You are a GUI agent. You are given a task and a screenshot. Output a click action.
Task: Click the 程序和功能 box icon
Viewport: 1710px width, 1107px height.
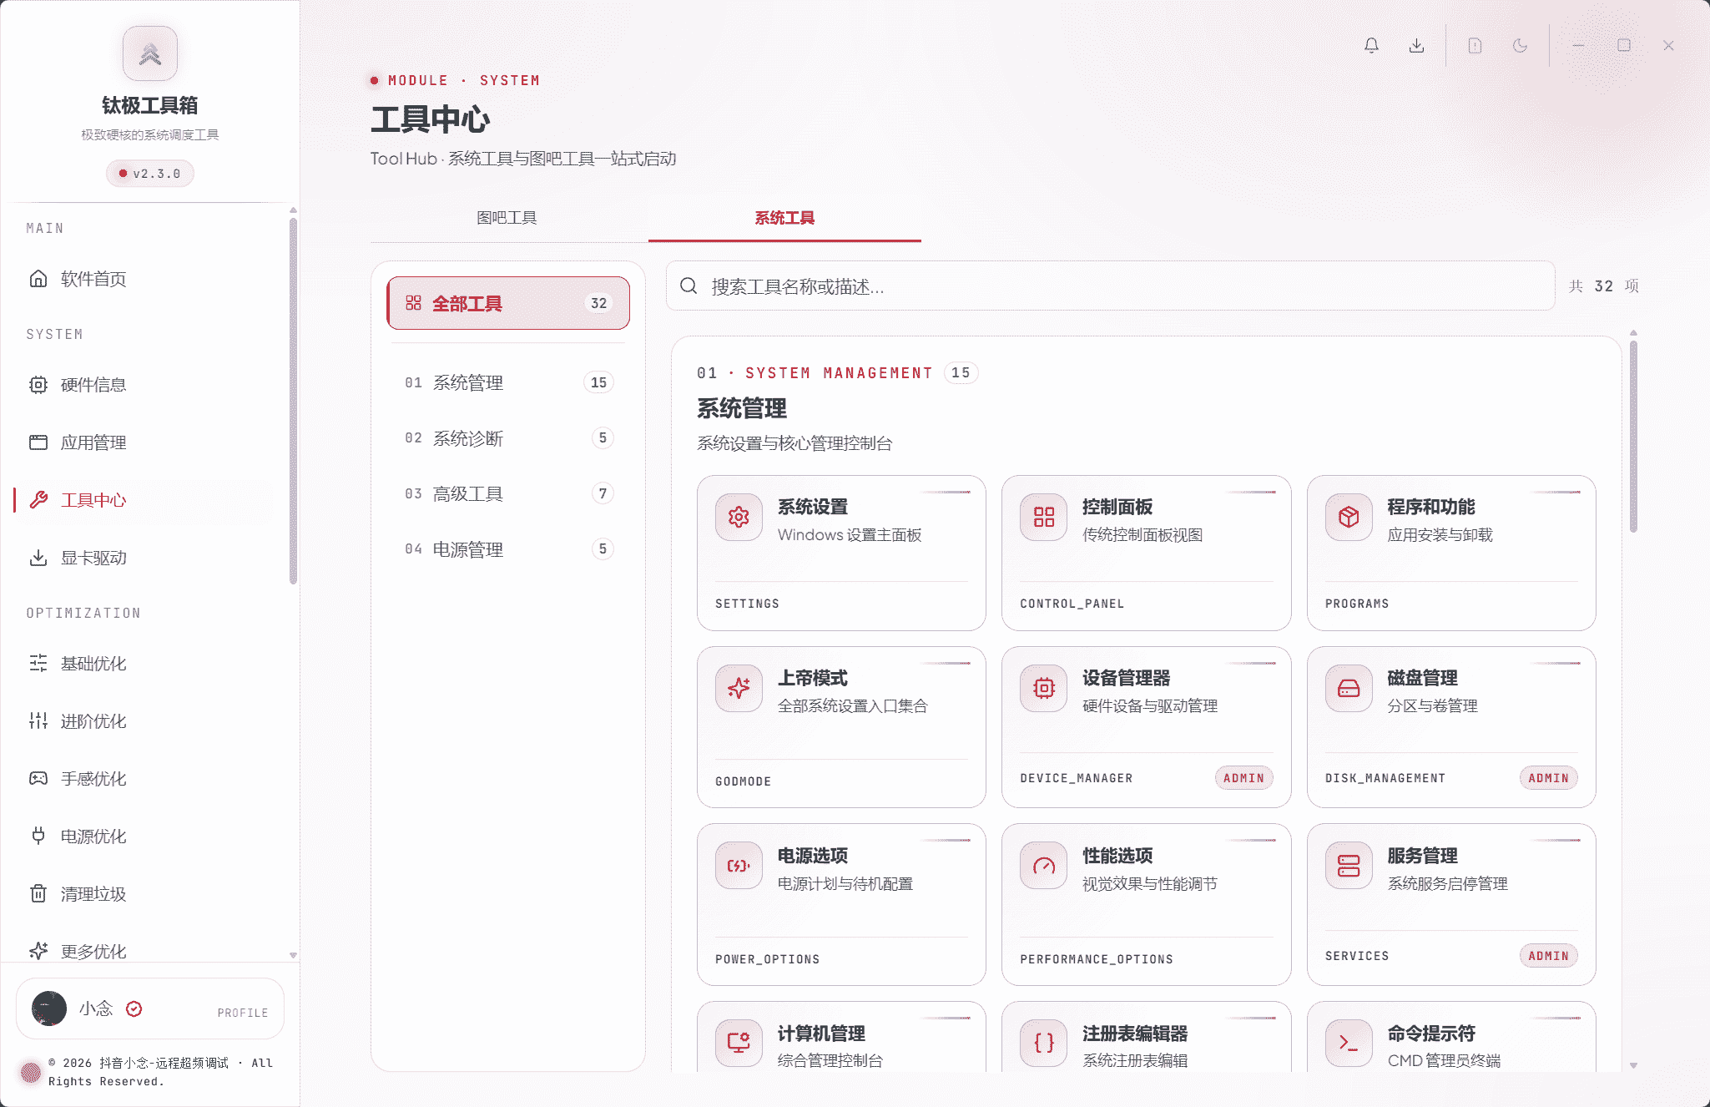(1349, 517)
